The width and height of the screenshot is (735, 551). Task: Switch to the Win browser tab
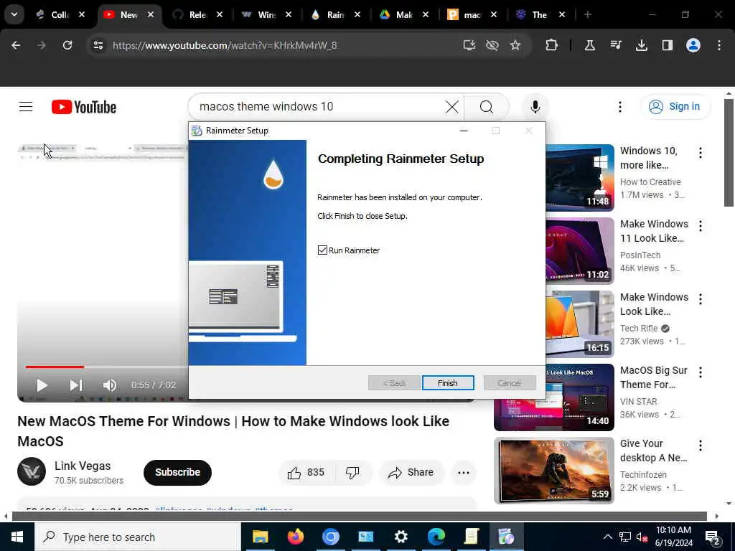tap(266, 14)
